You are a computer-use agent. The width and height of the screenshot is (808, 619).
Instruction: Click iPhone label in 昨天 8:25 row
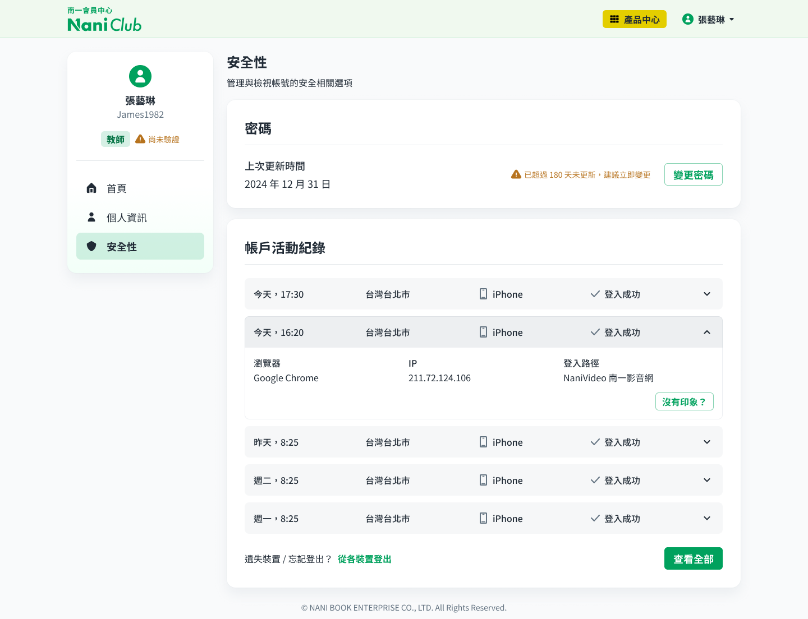click(x=508, y=442)
